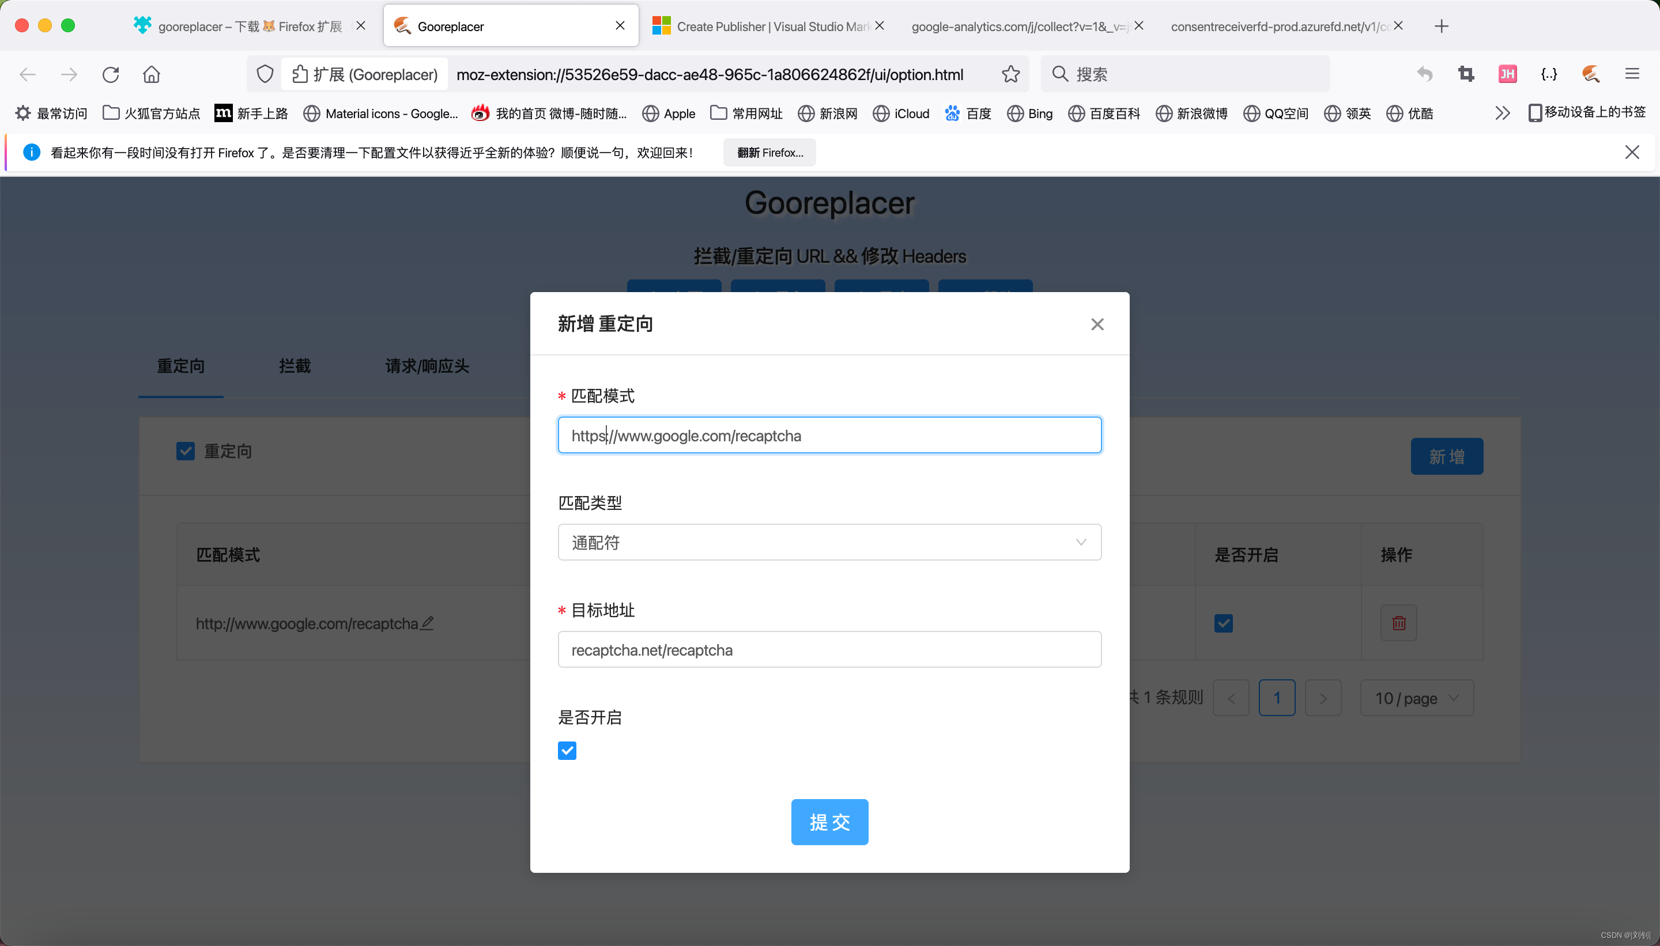Click the bookmark star in address bar
The image size is (1660, 946).
1010,74
